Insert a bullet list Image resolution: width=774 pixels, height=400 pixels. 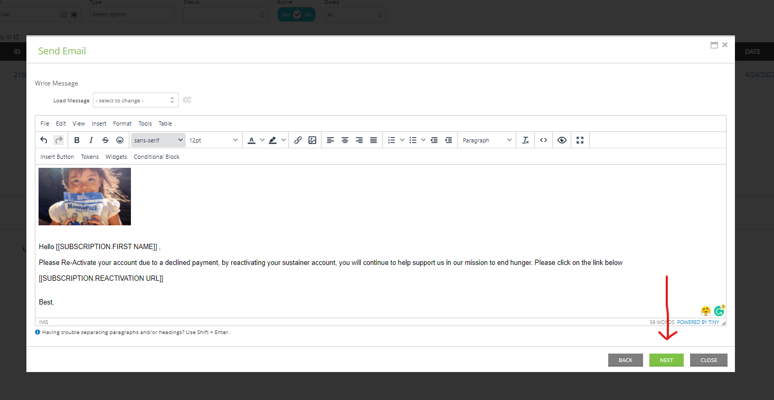click(413, 140)
